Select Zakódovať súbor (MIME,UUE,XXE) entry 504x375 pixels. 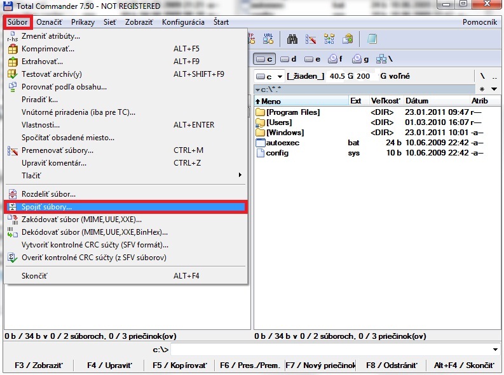click(125, 220)
